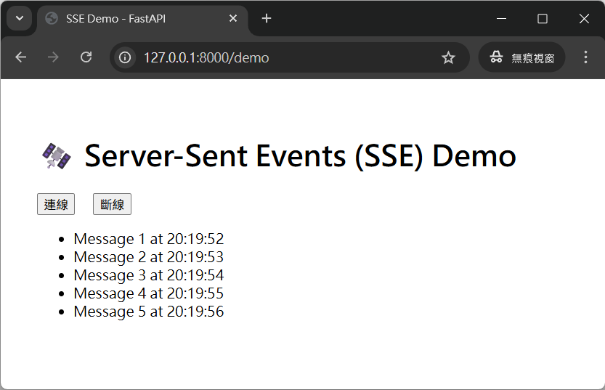Open the Chrome three-dot menu

click(x=585, y=57)
